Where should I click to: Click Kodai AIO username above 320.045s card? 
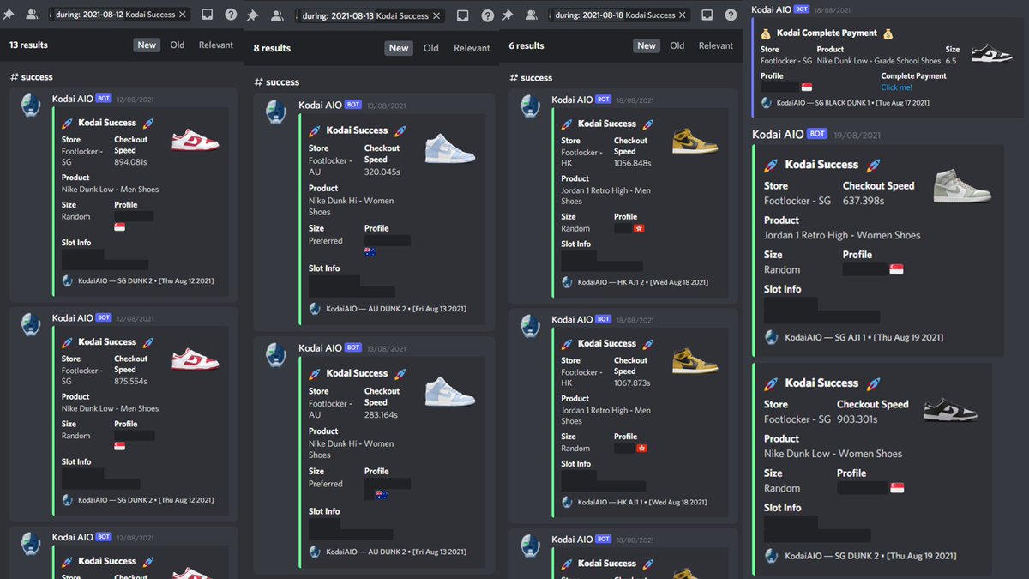point(320,105)
